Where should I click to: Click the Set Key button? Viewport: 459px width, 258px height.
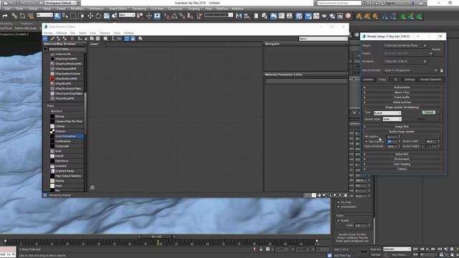pyautogui.click(x=376, y=255)
